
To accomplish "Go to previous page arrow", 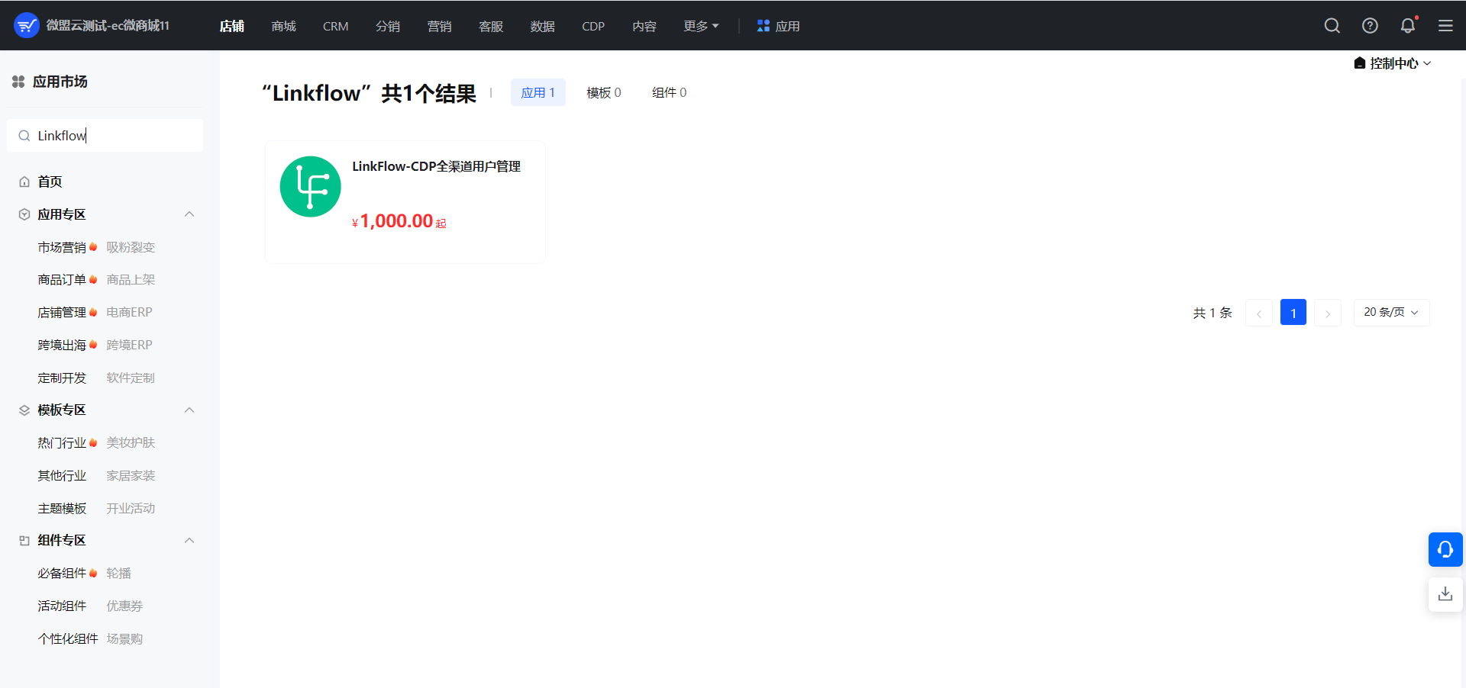I will click(x=1258, y=313).
